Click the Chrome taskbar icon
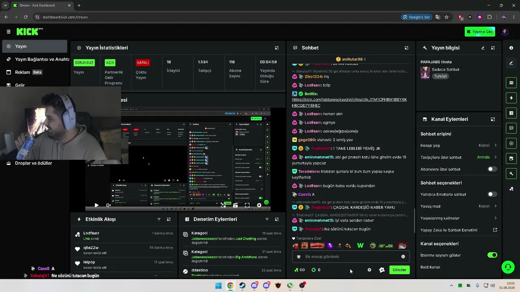 click(x=230, y=286)
